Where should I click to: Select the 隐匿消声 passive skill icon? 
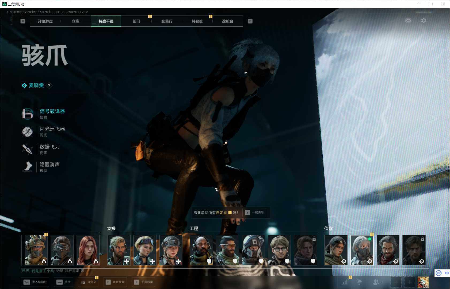[x=27, y=167]
